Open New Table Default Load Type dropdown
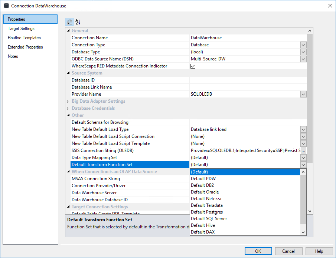 tap(303, 129)
